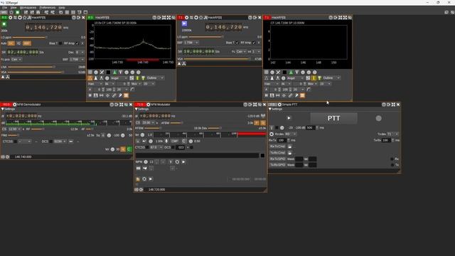Enable CTCSS checkbox in NFM Demodulator
The width and height of the screenshot is (455, 256).
click(x=16, y=142)
